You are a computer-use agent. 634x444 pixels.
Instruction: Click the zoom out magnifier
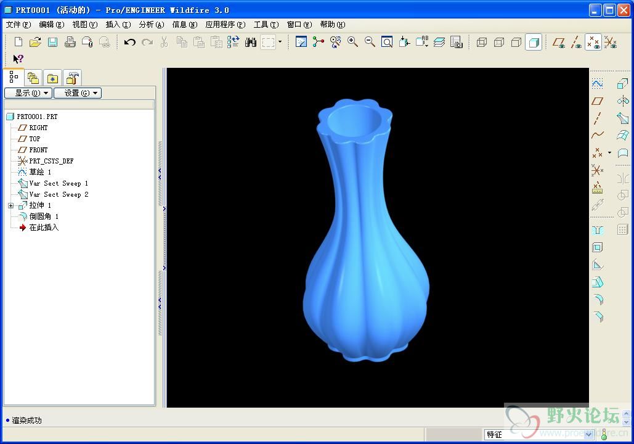click(x=370, y=42)
